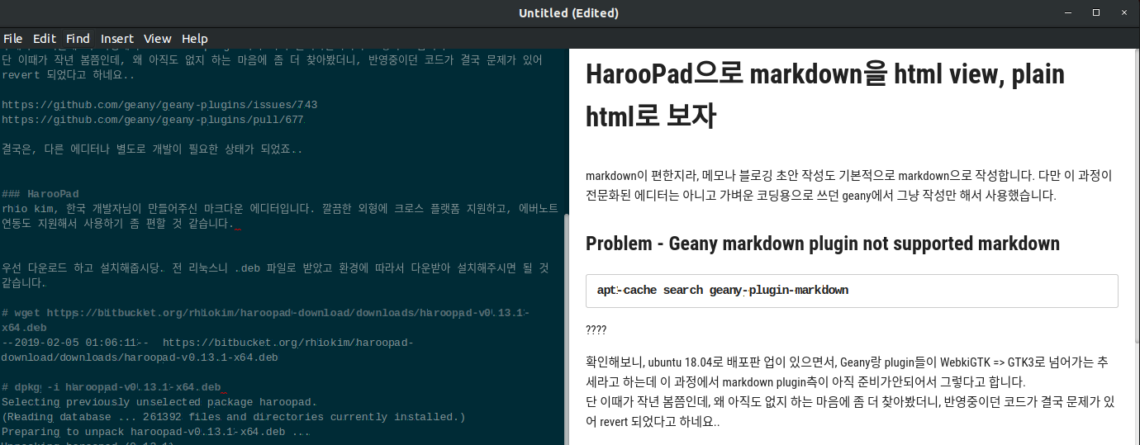1140x445 pixels.
Task: Click the '확인해보니, ubuntu 18.04로' paragraph in preview
Action: (x=850, y=392)
